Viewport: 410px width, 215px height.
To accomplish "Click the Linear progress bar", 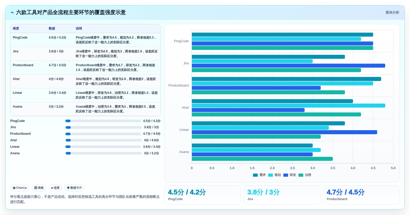I will pos(103,147).
